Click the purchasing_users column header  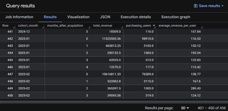138,25
